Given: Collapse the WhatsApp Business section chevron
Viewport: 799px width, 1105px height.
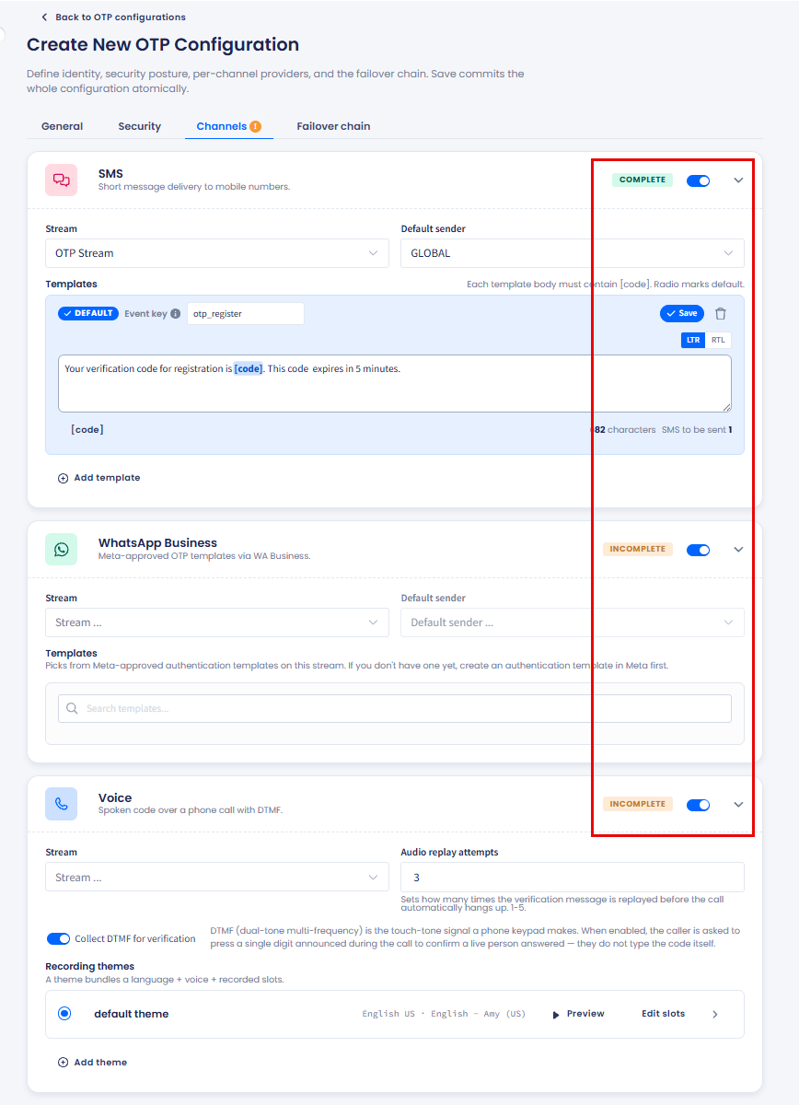Looking at the screenshot, I should point(738,549).
